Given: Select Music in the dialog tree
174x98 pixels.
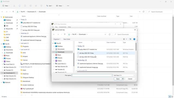Looking at the screenshot, I should point(59,55).
